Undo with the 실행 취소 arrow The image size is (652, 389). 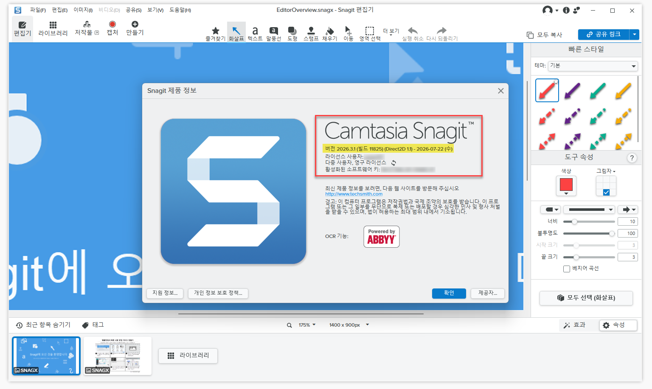pyautogui.click(x=413, y=33)
